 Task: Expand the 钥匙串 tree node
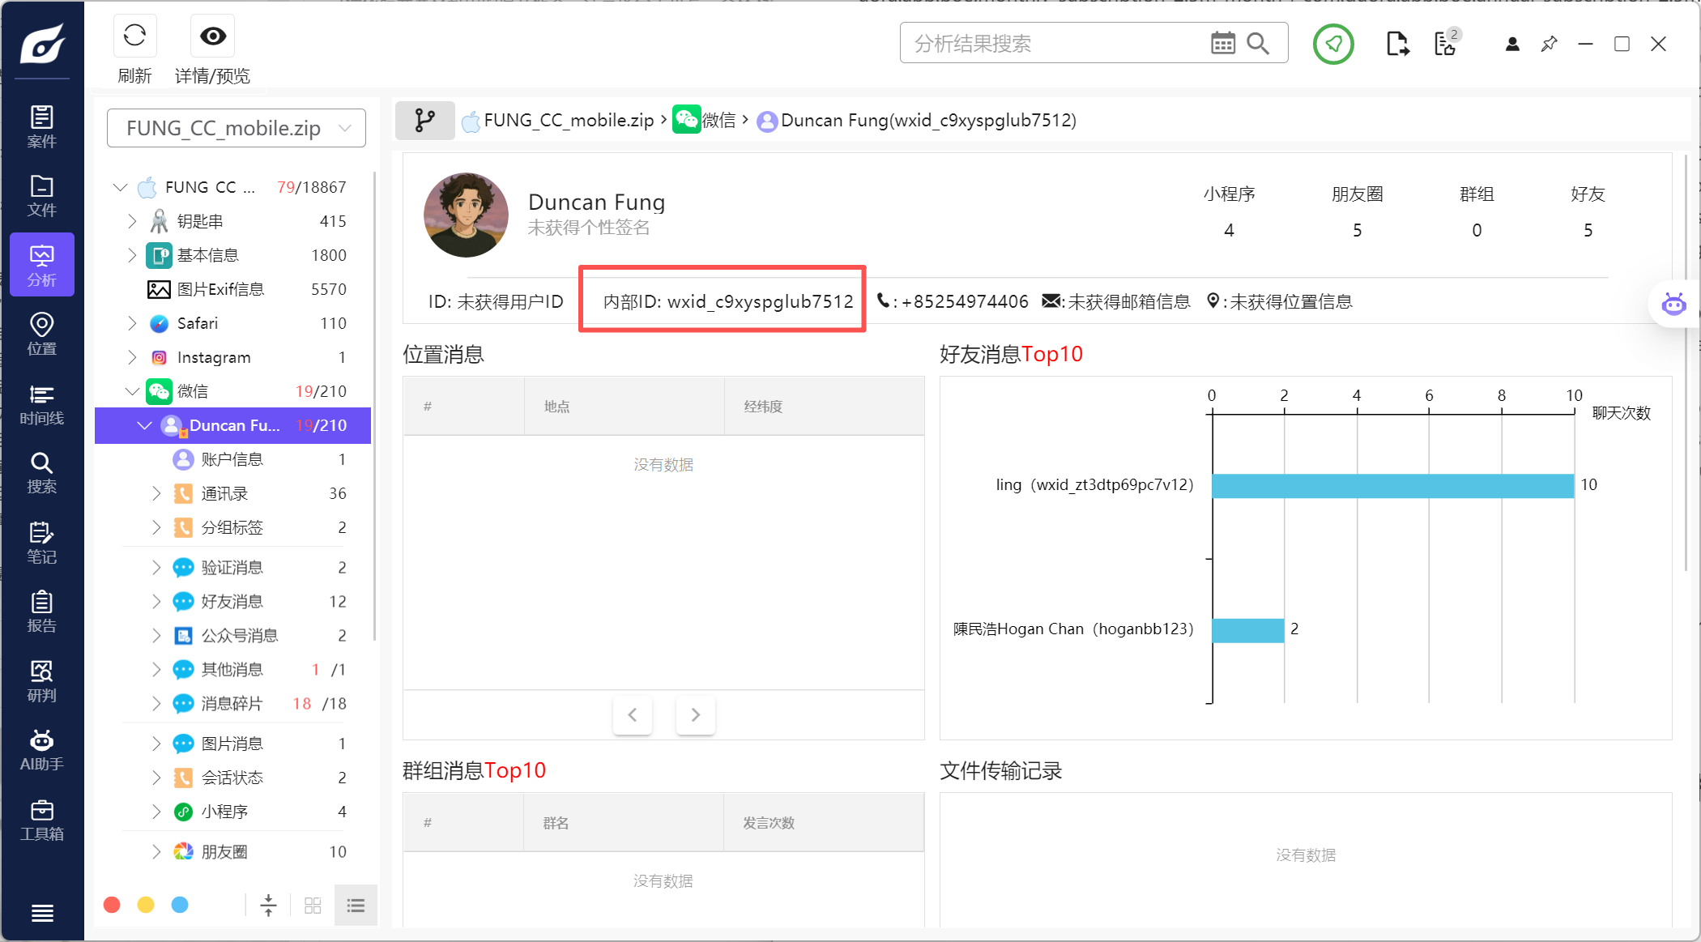[x=132, y=221]
